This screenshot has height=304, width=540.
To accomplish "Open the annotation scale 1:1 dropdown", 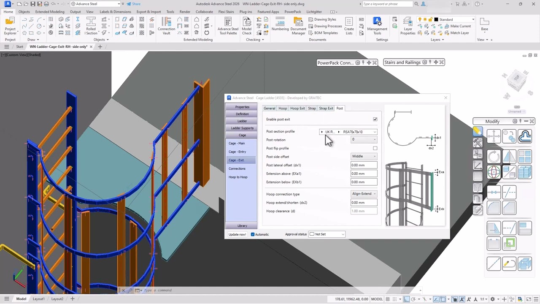I will tap(484, 299).
